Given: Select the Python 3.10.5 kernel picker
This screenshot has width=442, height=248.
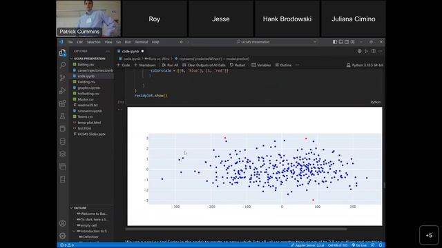Looking at the screenshot, I should point(365,65).
